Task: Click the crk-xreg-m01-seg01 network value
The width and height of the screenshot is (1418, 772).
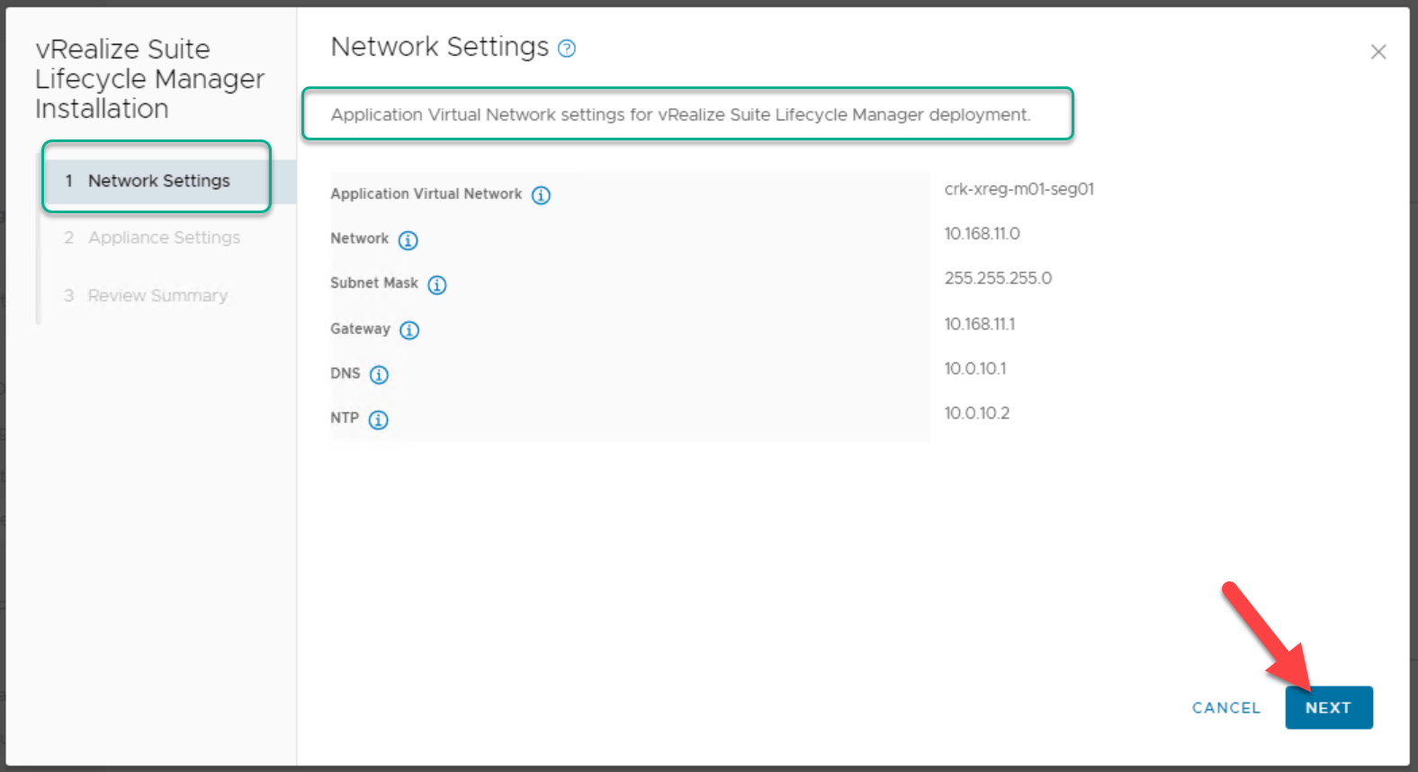Action: 1019,189
